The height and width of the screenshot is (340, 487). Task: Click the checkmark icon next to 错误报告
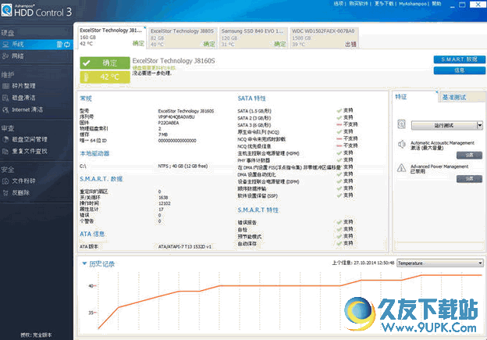pos(339,222)
